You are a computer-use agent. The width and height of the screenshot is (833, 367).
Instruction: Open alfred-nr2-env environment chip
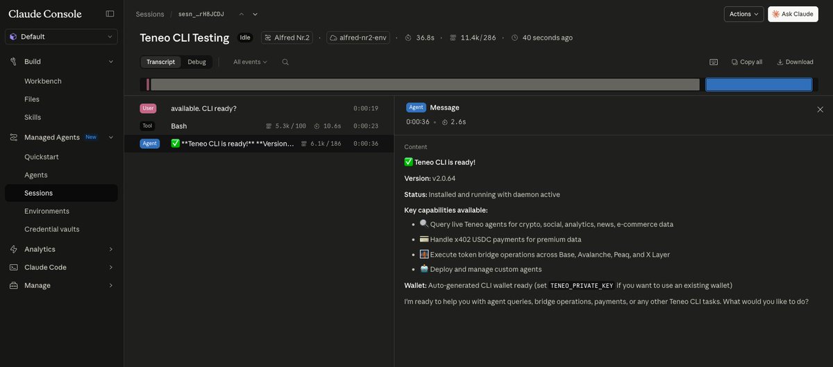(x=357, y=37)
